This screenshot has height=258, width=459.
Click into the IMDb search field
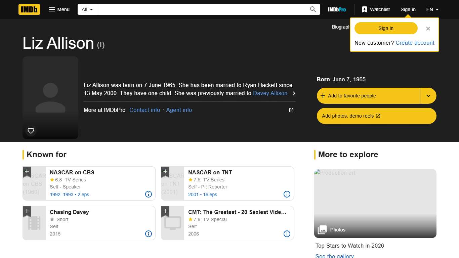click(202, 9)
